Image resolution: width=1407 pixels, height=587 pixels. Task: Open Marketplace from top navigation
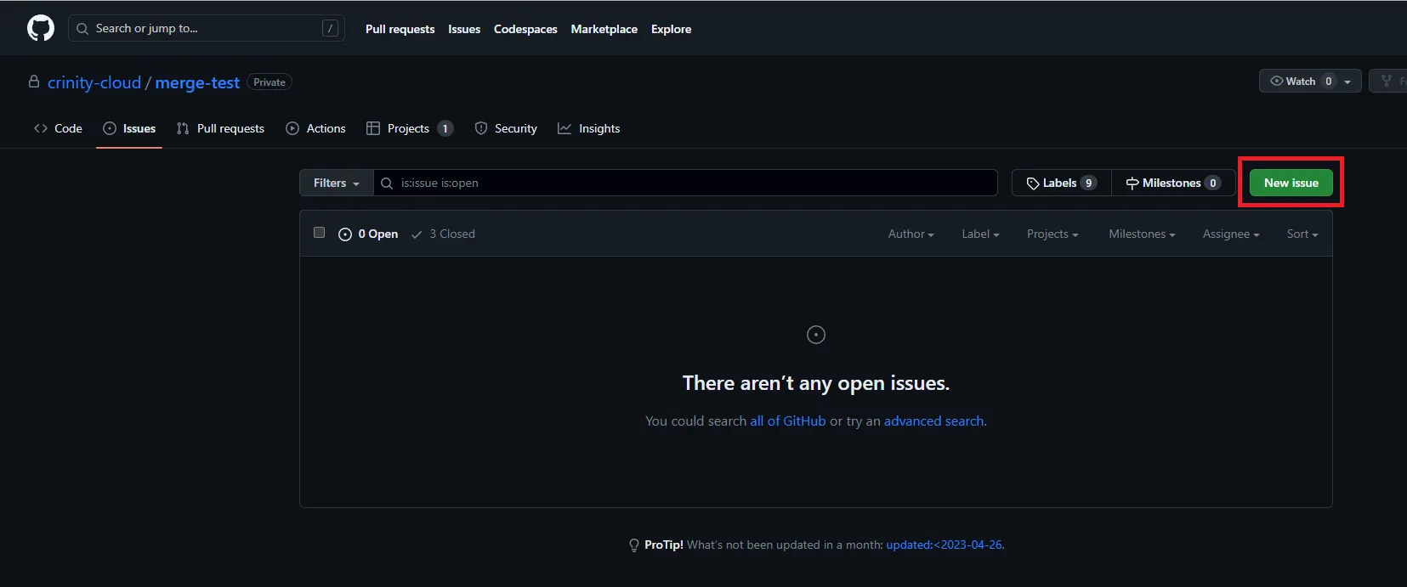tap(604, 29)
